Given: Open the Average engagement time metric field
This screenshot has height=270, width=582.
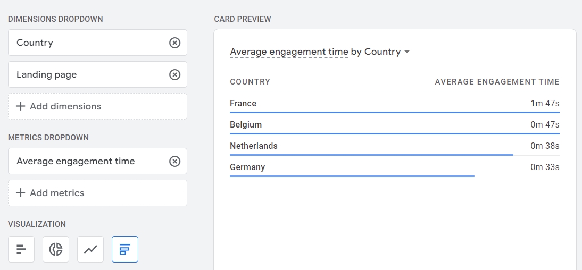Looking at the screenshot, I should pyautogui.click(x=97, y=161).
